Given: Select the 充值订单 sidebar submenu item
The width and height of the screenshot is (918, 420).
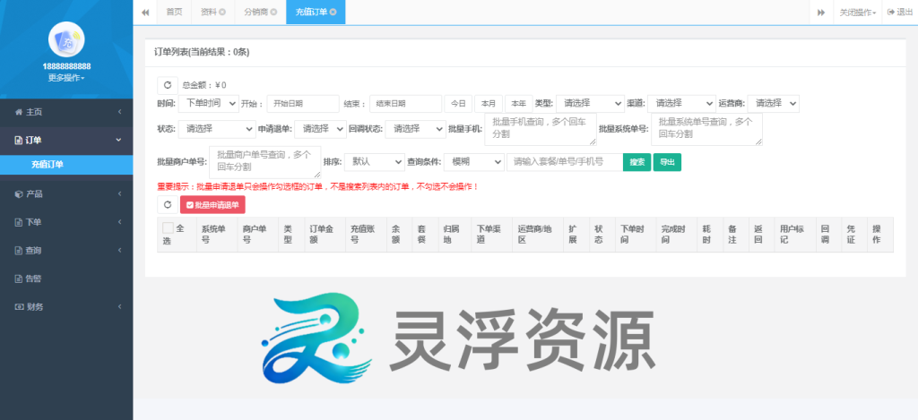Looking at the screenshot, I should click(66, 165).
